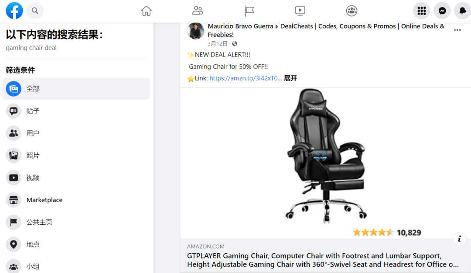Image resolution: width=471 pixels, height=273 pixels.
Task: Open the Groups icon in top bar
Action: [x=352, y=11]
